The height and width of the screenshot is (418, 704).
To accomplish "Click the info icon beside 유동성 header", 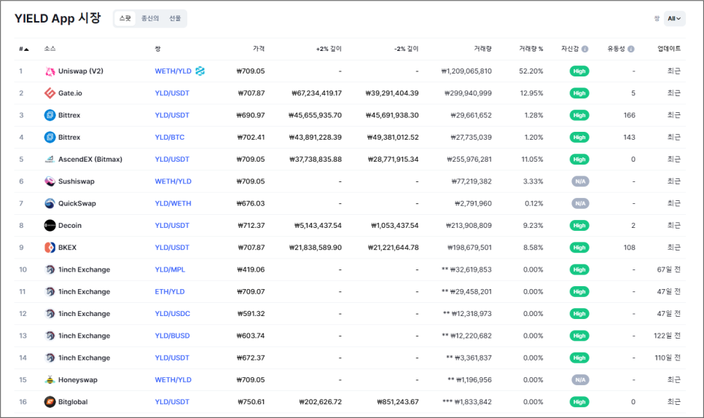I will [x=631, y=49].
